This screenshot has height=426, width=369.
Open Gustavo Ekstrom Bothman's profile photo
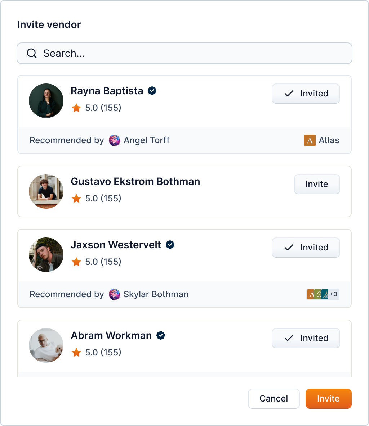pyautogui.click(x=46, y=191)
